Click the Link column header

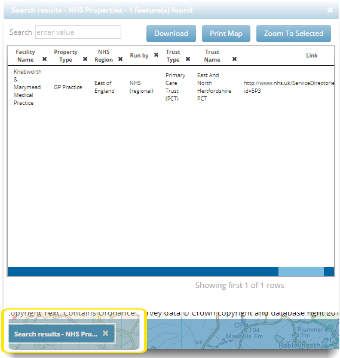pyautogui.click(x=311, y=56)
